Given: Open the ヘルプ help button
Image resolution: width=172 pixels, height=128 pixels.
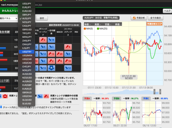Looking at the screenshot, I should point(167,11).
